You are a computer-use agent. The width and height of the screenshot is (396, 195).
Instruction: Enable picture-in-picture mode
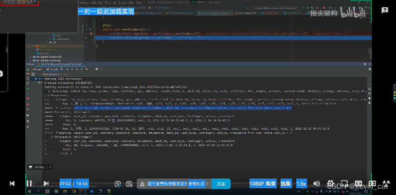[345, 184]
